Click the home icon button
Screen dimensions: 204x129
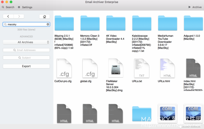click(45, 17)
